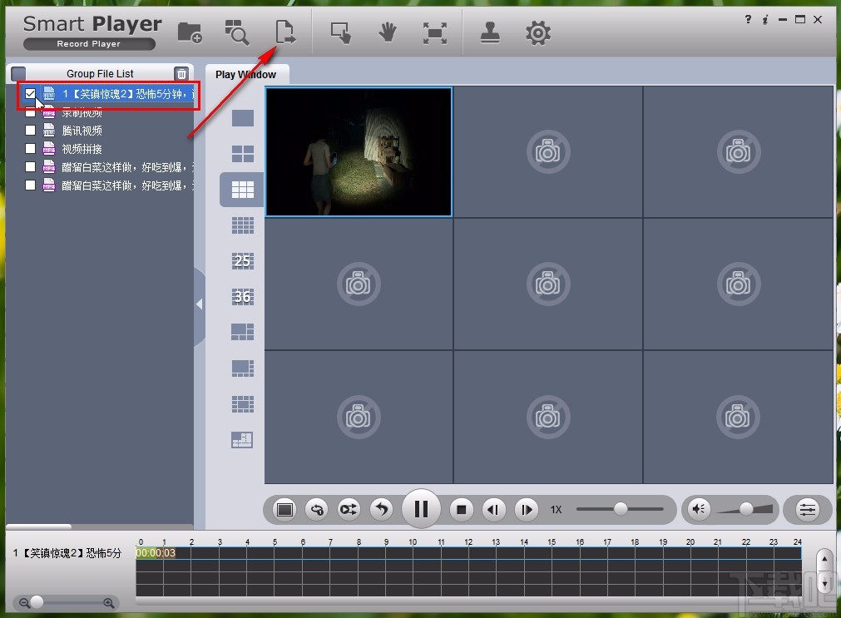Select the hand pan tool
841x618 pixels.
pyautogui.click(x=387, y=31)
